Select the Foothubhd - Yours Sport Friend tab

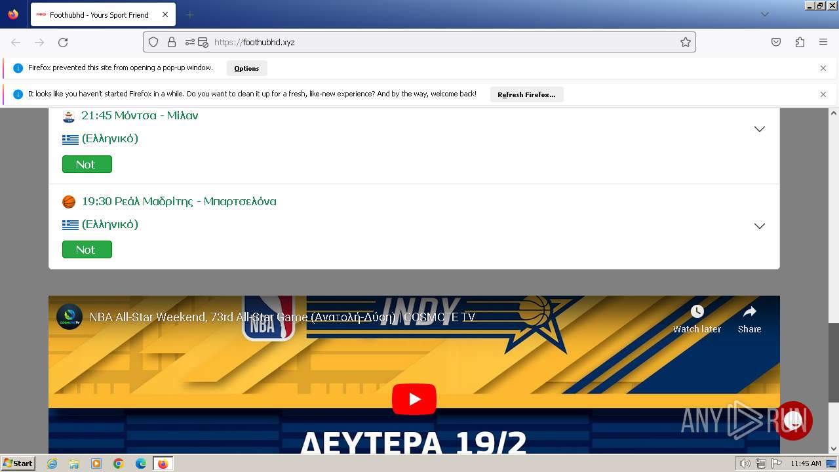(x=103, y=14)
